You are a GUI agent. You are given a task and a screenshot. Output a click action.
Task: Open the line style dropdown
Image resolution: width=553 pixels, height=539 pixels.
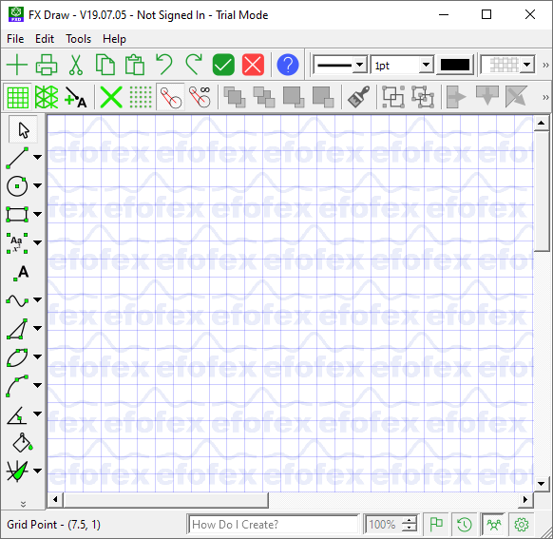[x=359, y=65]
